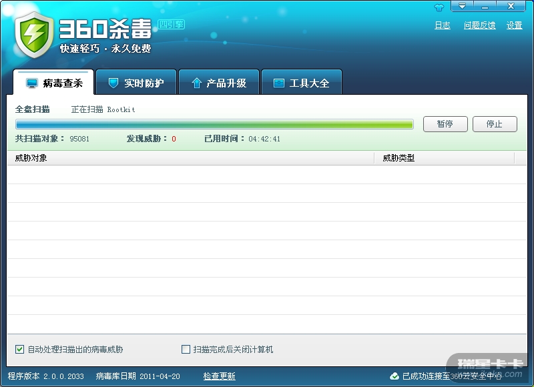Switch to the 病毒查杀 tab
Screen dimensions: 534x387
pos(53,82)
